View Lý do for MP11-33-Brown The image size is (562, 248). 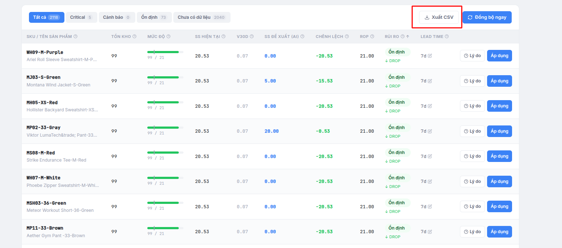pyautogui.click(x=472, y=232)
